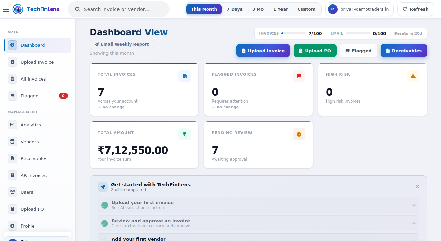Click the white Flagged button
The image size is (441, 241).
click(x=358, y=51)
